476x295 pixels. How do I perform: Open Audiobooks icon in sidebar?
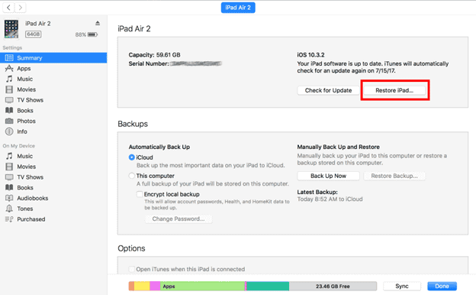coord(9,198)
